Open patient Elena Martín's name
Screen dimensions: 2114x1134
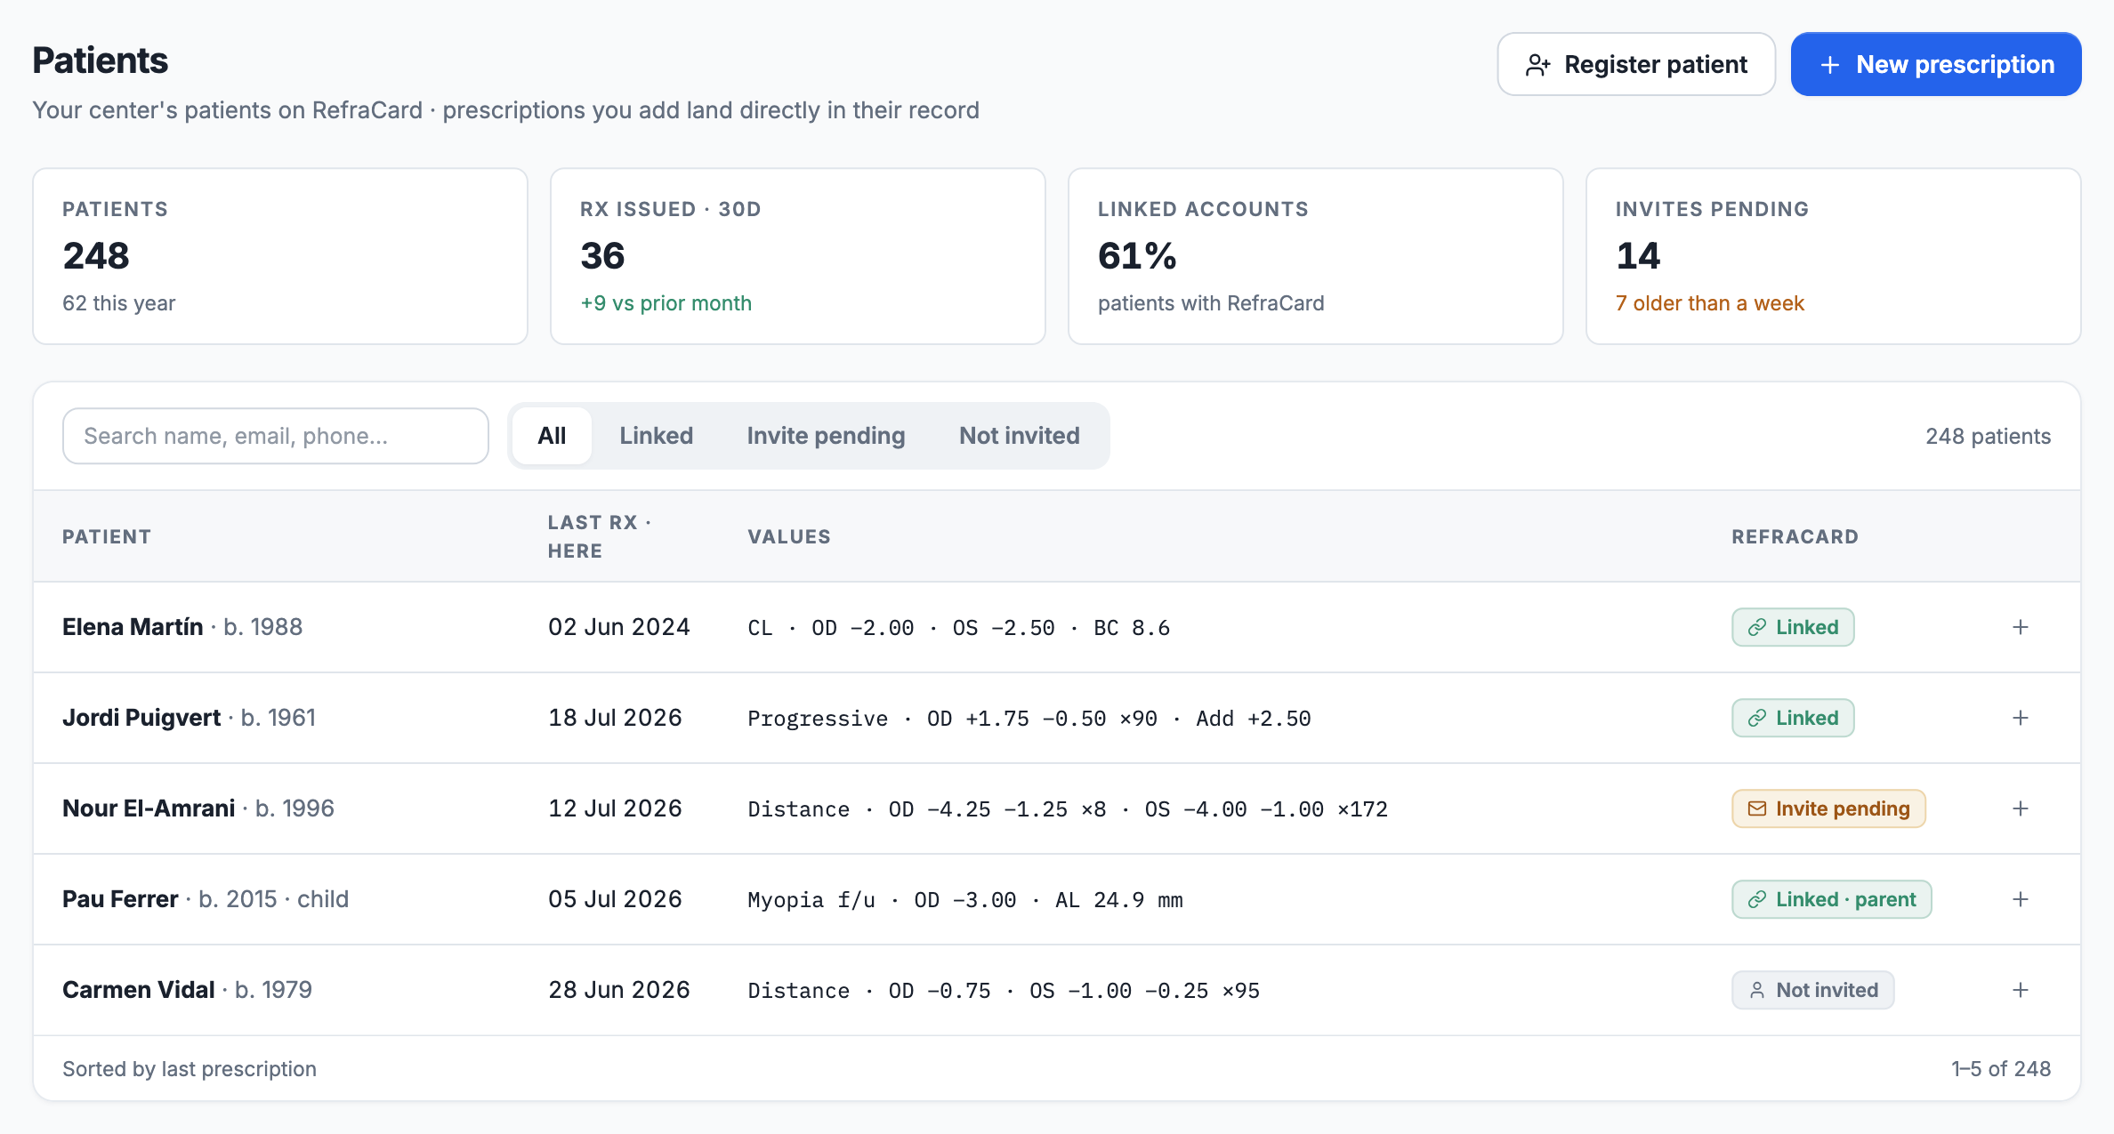(133, 627)
